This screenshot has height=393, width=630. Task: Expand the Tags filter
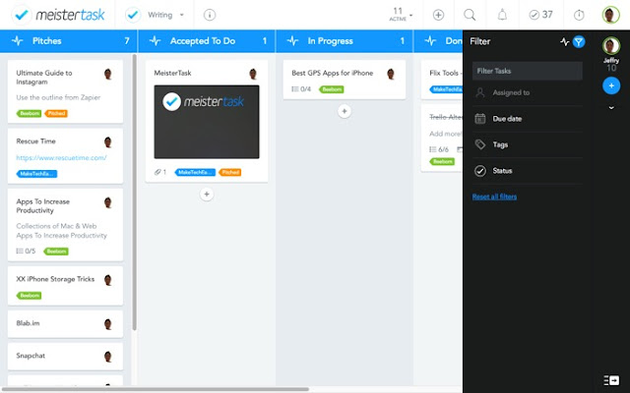click(528, 144)
